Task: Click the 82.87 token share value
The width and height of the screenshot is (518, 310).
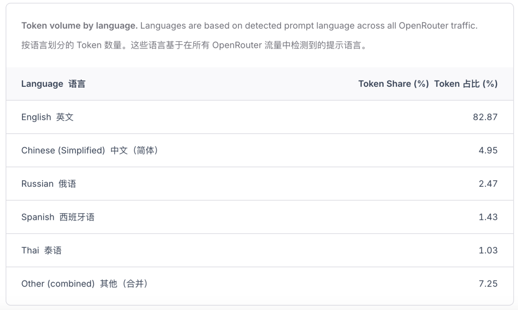Action: tap(485, 117)
